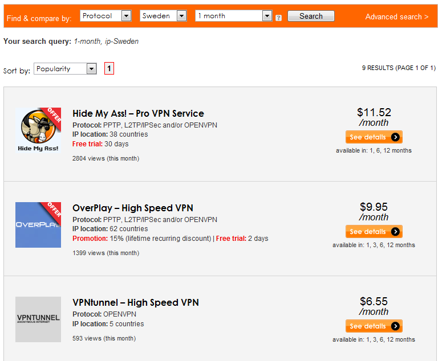Click the Search button
The width and height of the screenshot is (438, 361).
(x=311, y=16)
